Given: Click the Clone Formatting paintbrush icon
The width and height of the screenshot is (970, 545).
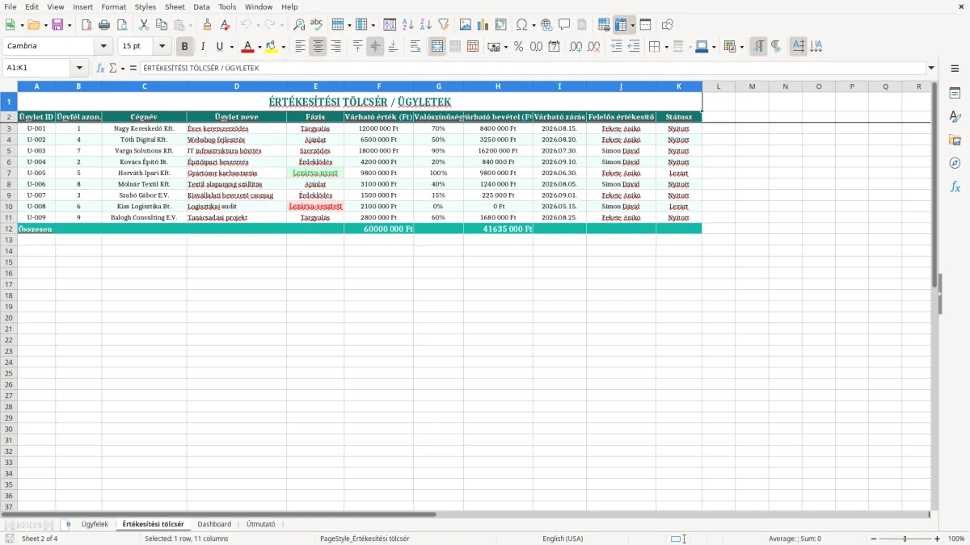Looking at the screenshot, I should (207, 25).
